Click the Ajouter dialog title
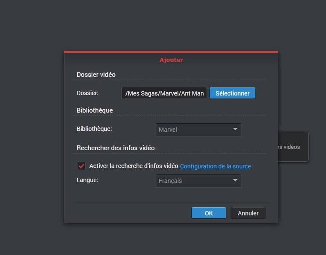 [x=171, y=60]
